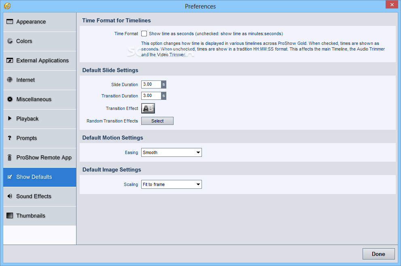Click the External Applications icon
Screen dimensions: 401x266
coord(10,60)
